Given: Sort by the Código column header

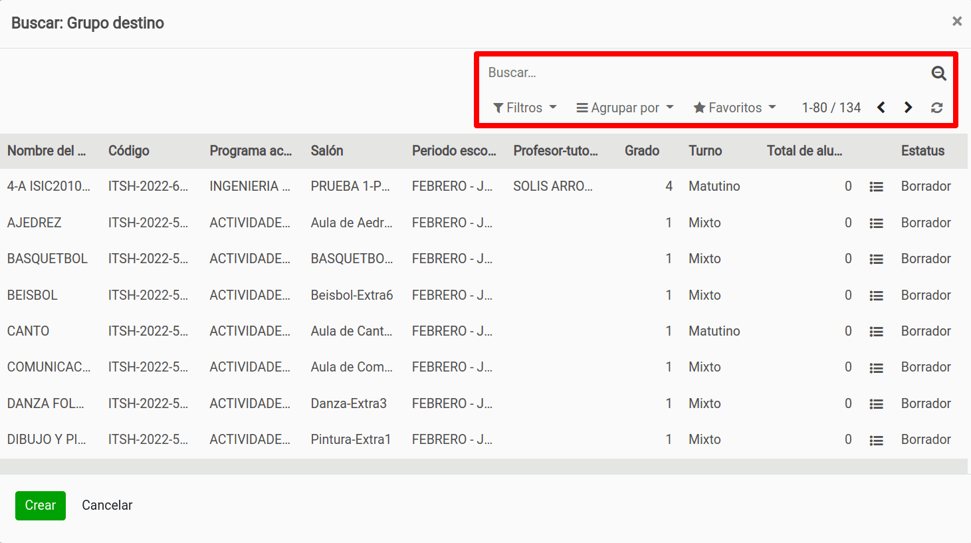Looking at the screenshot, I should (x=129, y=151).
